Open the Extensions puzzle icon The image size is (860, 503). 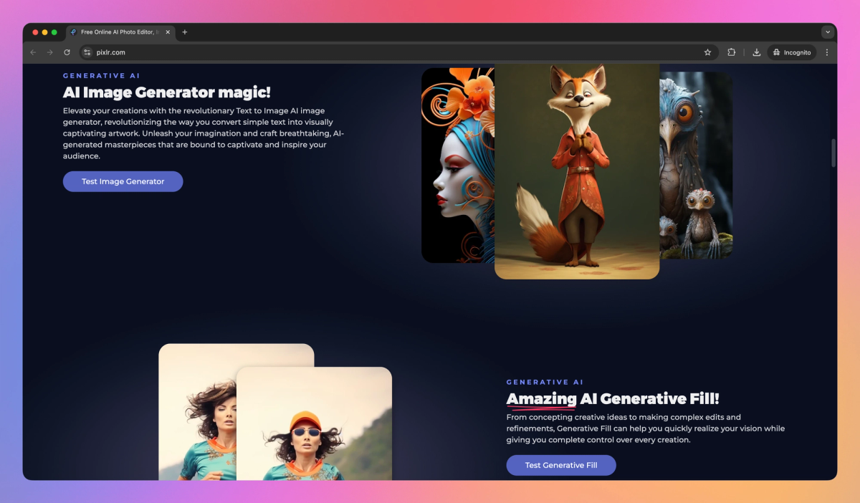732,52
